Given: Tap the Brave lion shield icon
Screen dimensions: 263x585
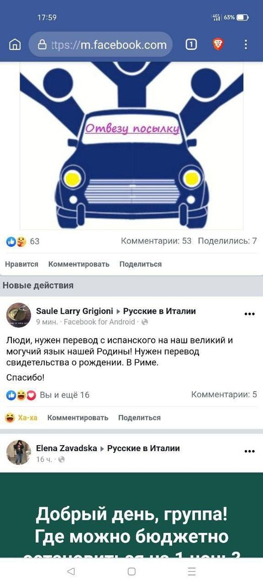Looking at the screenshot, I should coord(218,45).
